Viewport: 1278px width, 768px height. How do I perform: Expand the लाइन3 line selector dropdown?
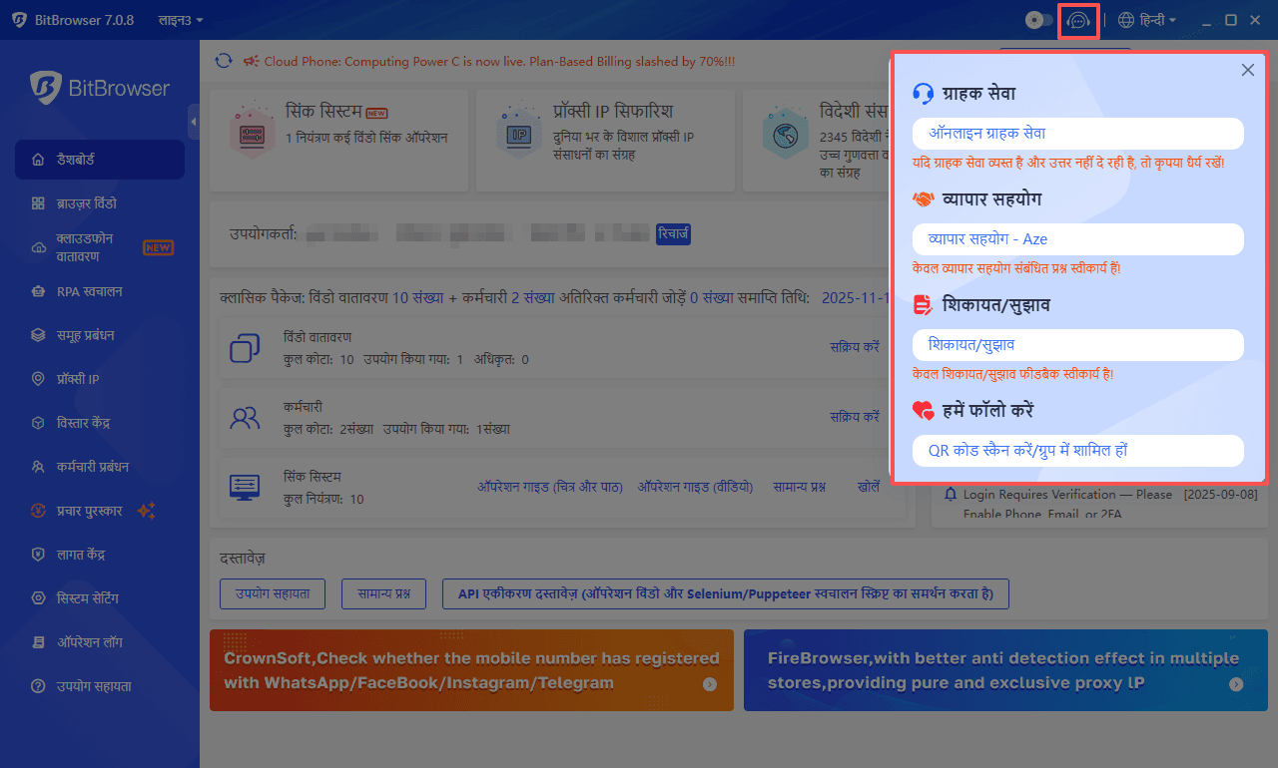coord(181,20)
